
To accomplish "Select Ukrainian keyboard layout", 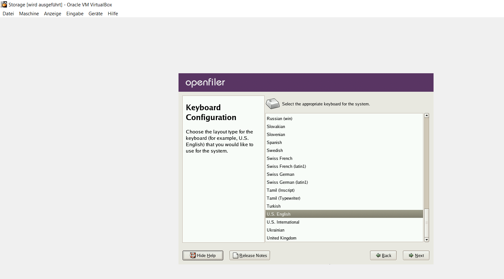I will 344,230.
